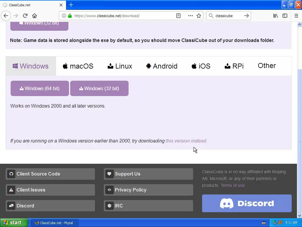
Task: Open a new browser tab
Action: coord(71,5)
